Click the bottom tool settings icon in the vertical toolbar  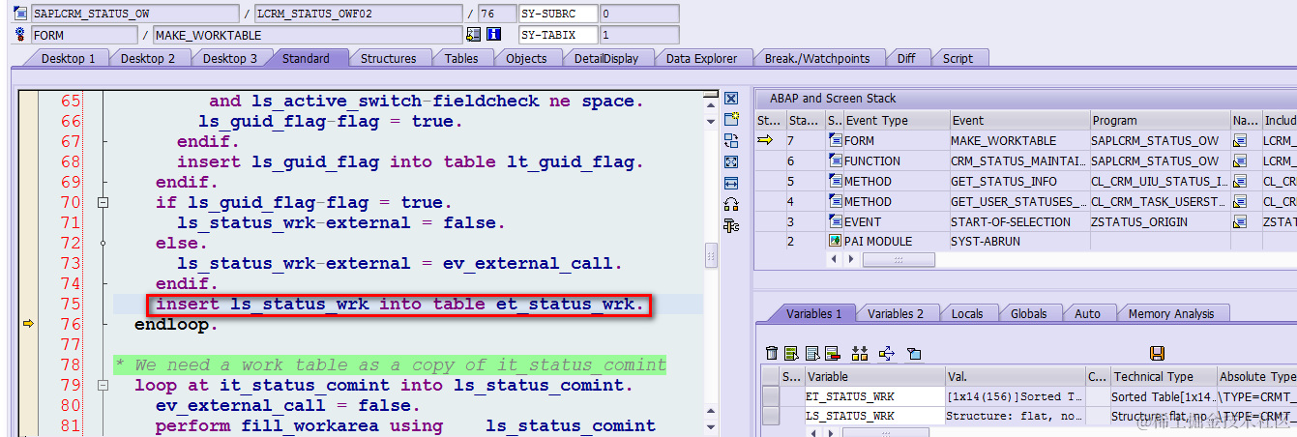731,225
